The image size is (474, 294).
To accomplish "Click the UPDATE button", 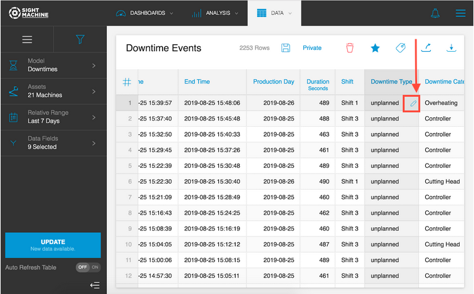I will (53, 245).
